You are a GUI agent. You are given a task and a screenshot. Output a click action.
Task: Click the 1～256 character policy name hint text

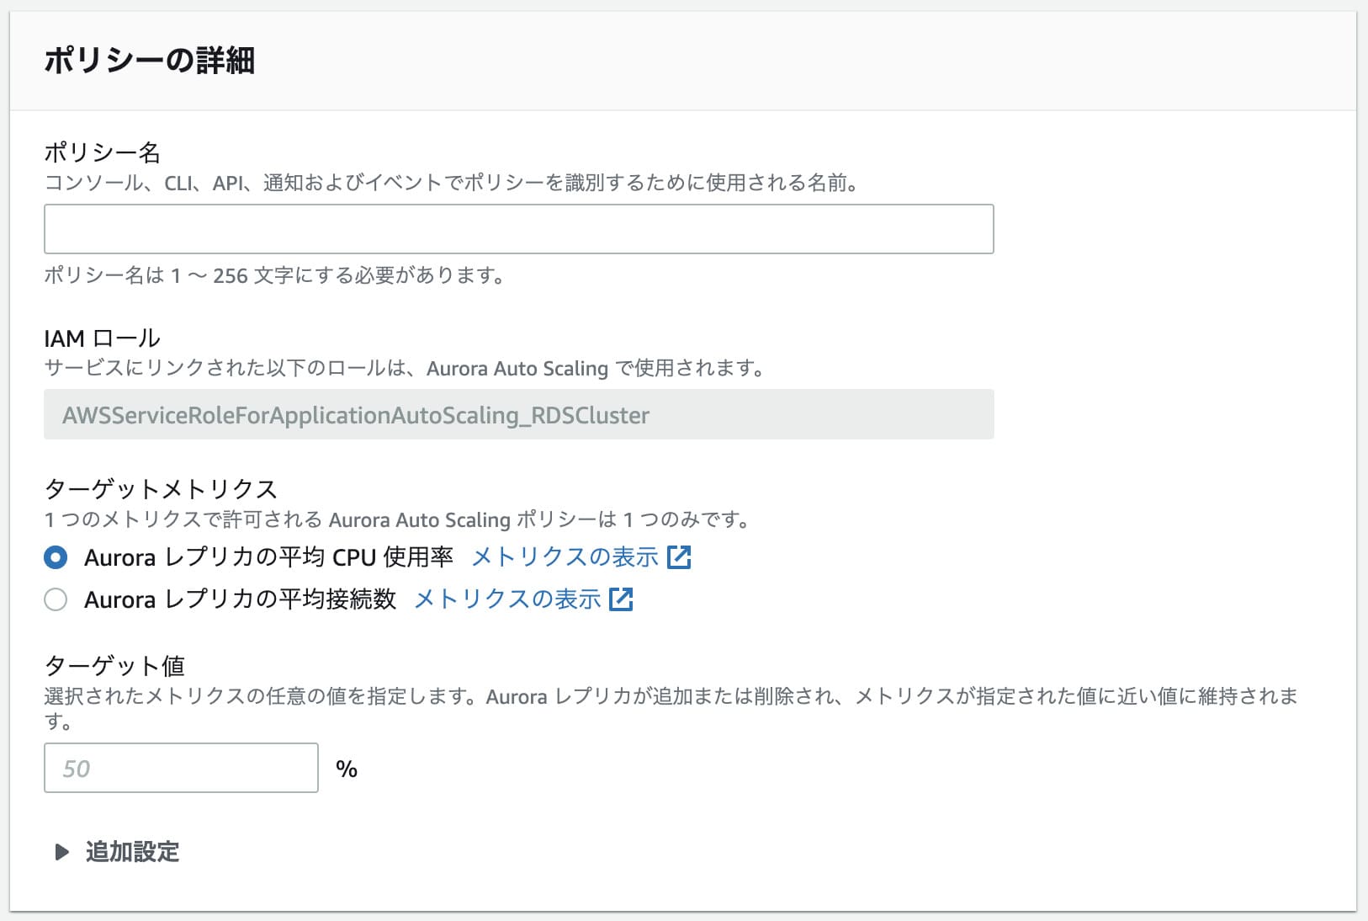[x=274, y=275]
